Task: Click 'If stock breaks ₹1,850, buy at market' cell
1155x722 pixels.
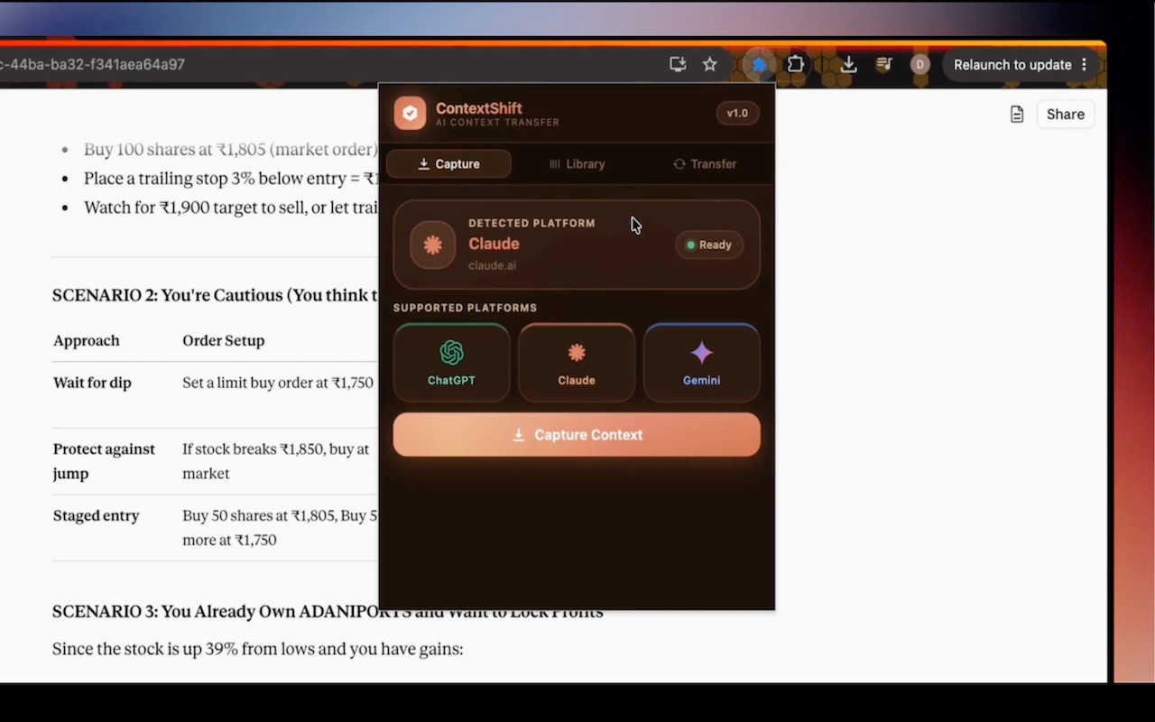Action: [276, 461]
